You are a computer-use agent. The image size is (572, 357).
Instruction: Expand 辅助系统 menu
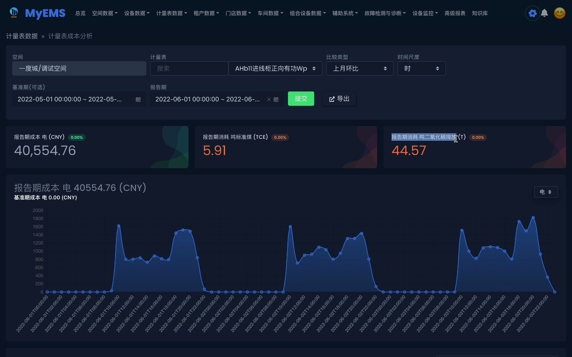[x=345, y=13]
